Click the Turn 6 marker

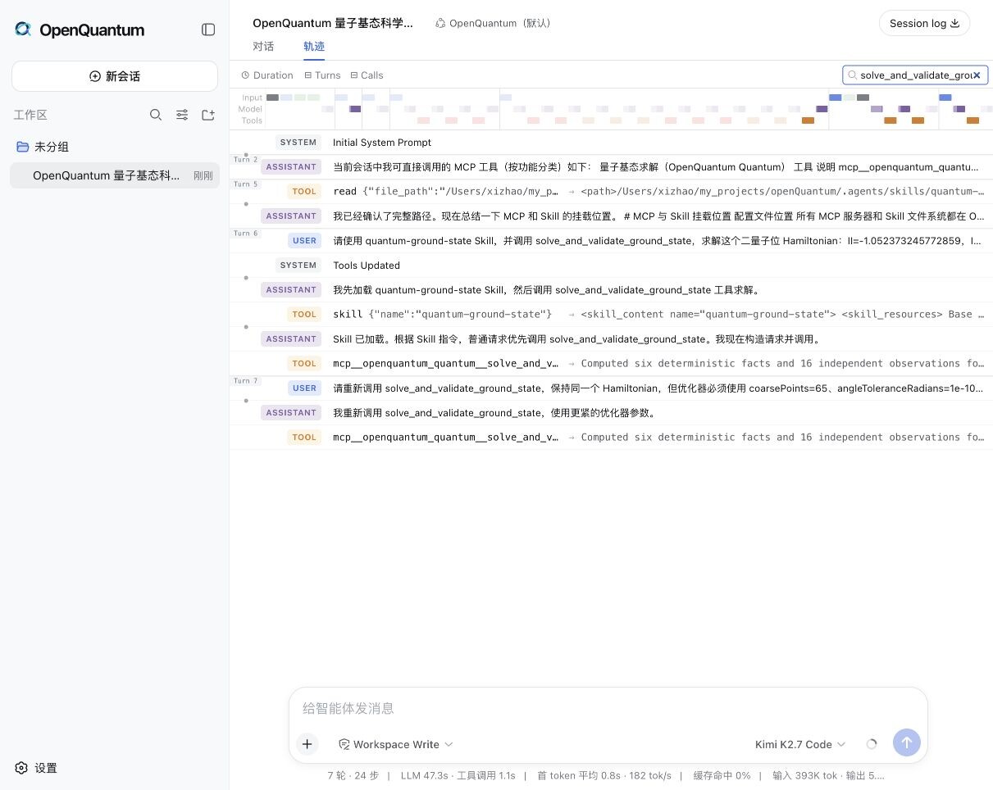tap(245, 234)
